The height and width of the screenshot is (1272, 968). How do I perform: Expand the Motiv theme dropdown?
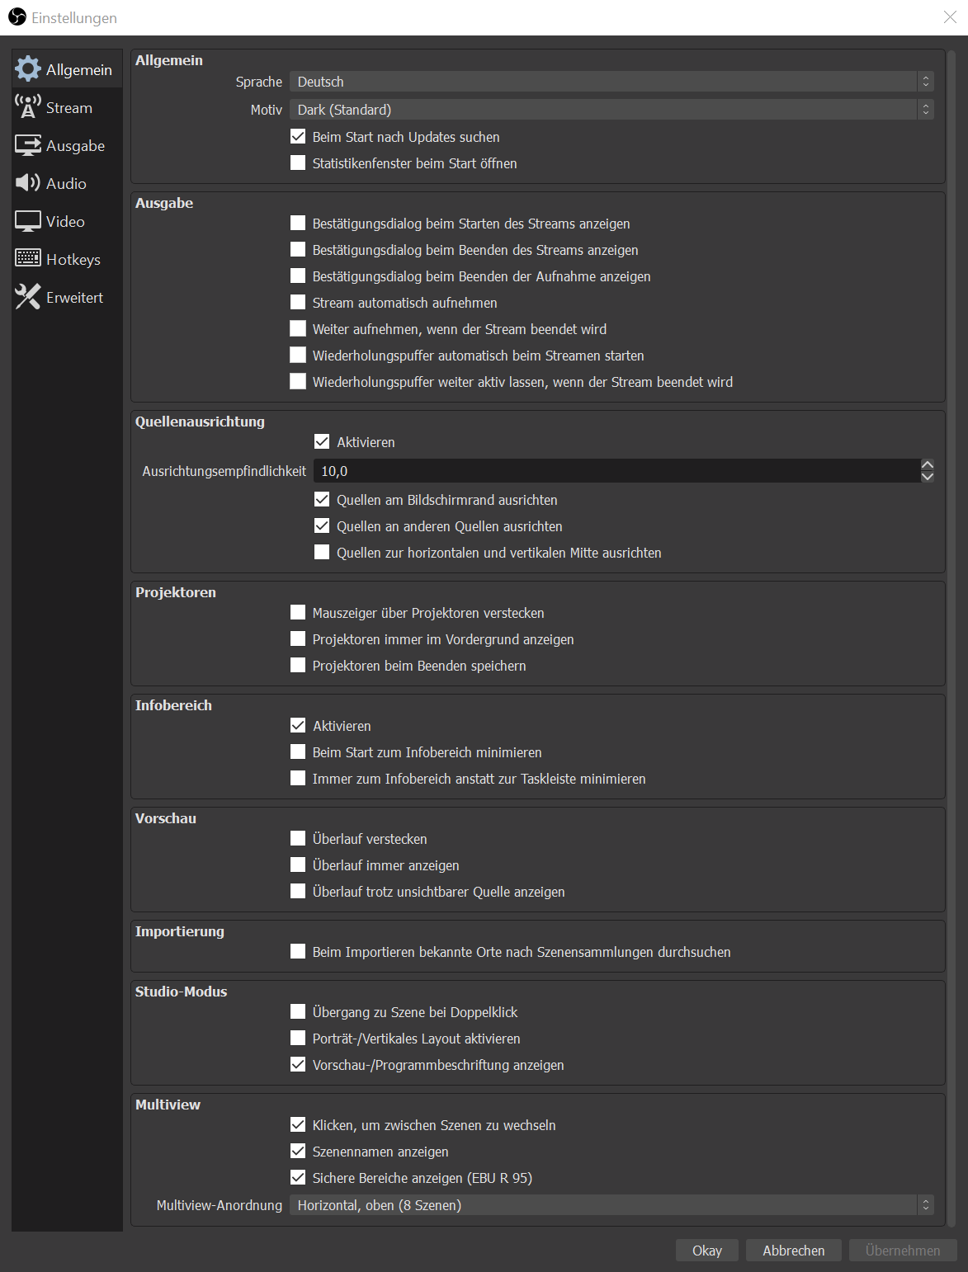pyautogui.click(x=611, y=110)
